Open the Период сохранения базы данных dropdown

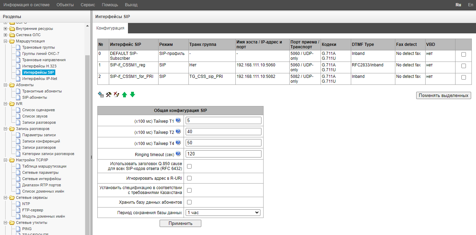[x=223, y=212]
